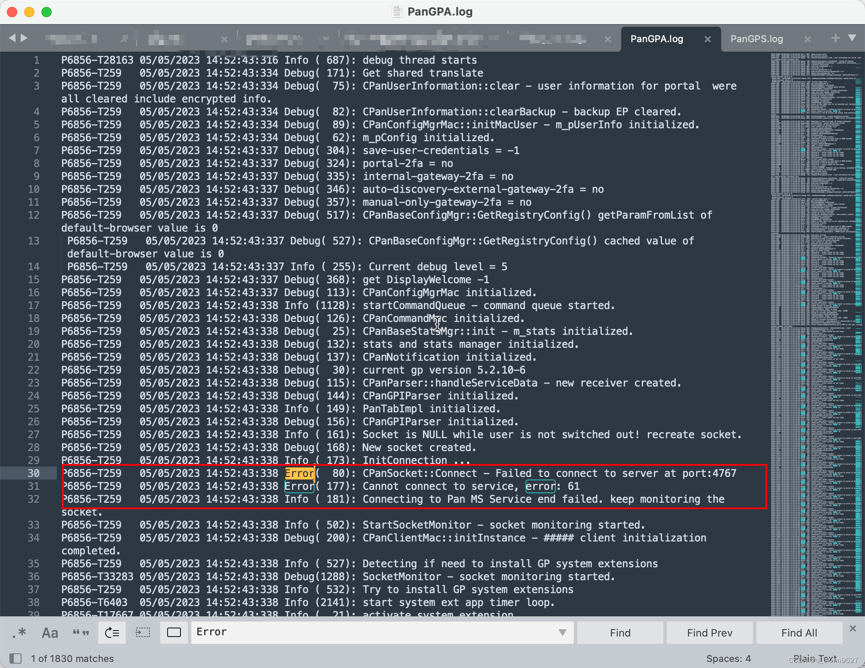This screenshot has height=668, width=865.
Task: Click the forward navigation arrow
Action: coord(25,38)
